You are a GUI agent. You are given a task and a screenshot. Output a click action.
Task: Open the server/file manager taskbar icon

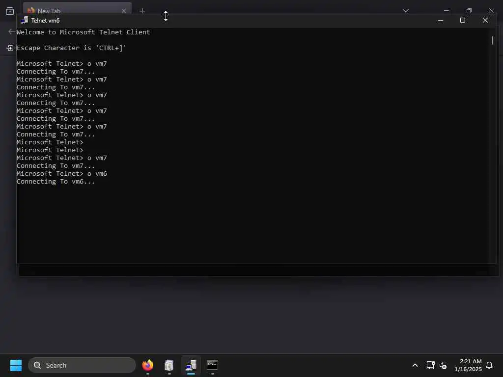click(169, 365)
